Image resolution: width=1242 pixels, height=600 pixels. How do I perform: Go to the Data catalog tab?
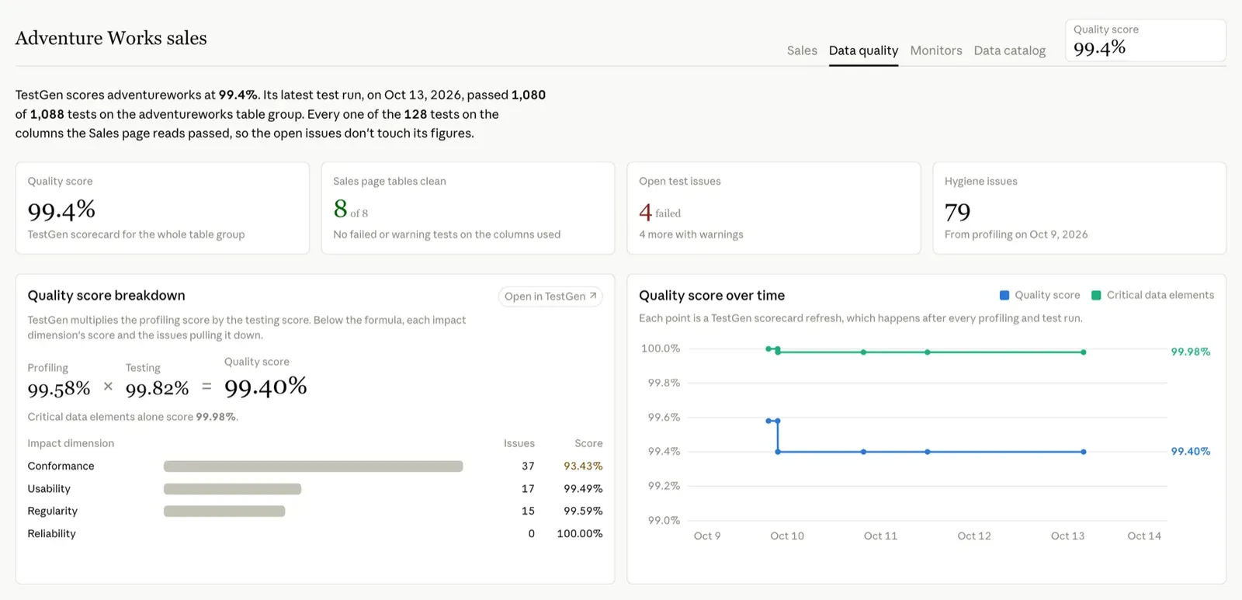coord(1010,50)
